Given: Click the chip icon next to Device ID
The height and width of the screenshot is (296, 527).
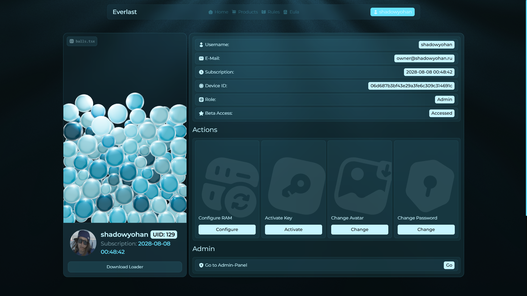Looking at the screenshot, I should point(201,86).
